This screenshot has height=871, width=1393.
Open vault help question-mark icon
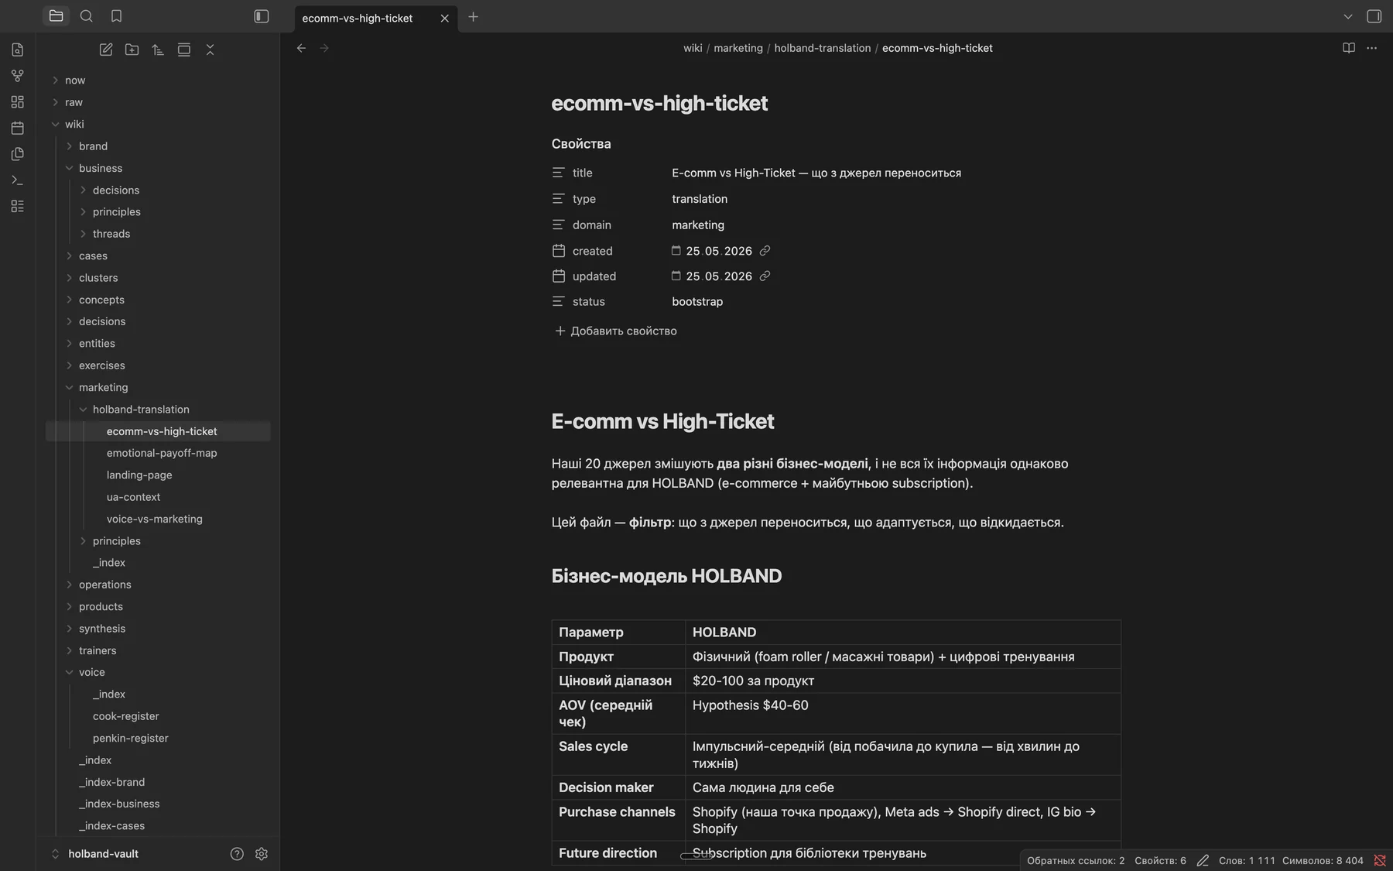pyautogui.click(x=237, y=854)
